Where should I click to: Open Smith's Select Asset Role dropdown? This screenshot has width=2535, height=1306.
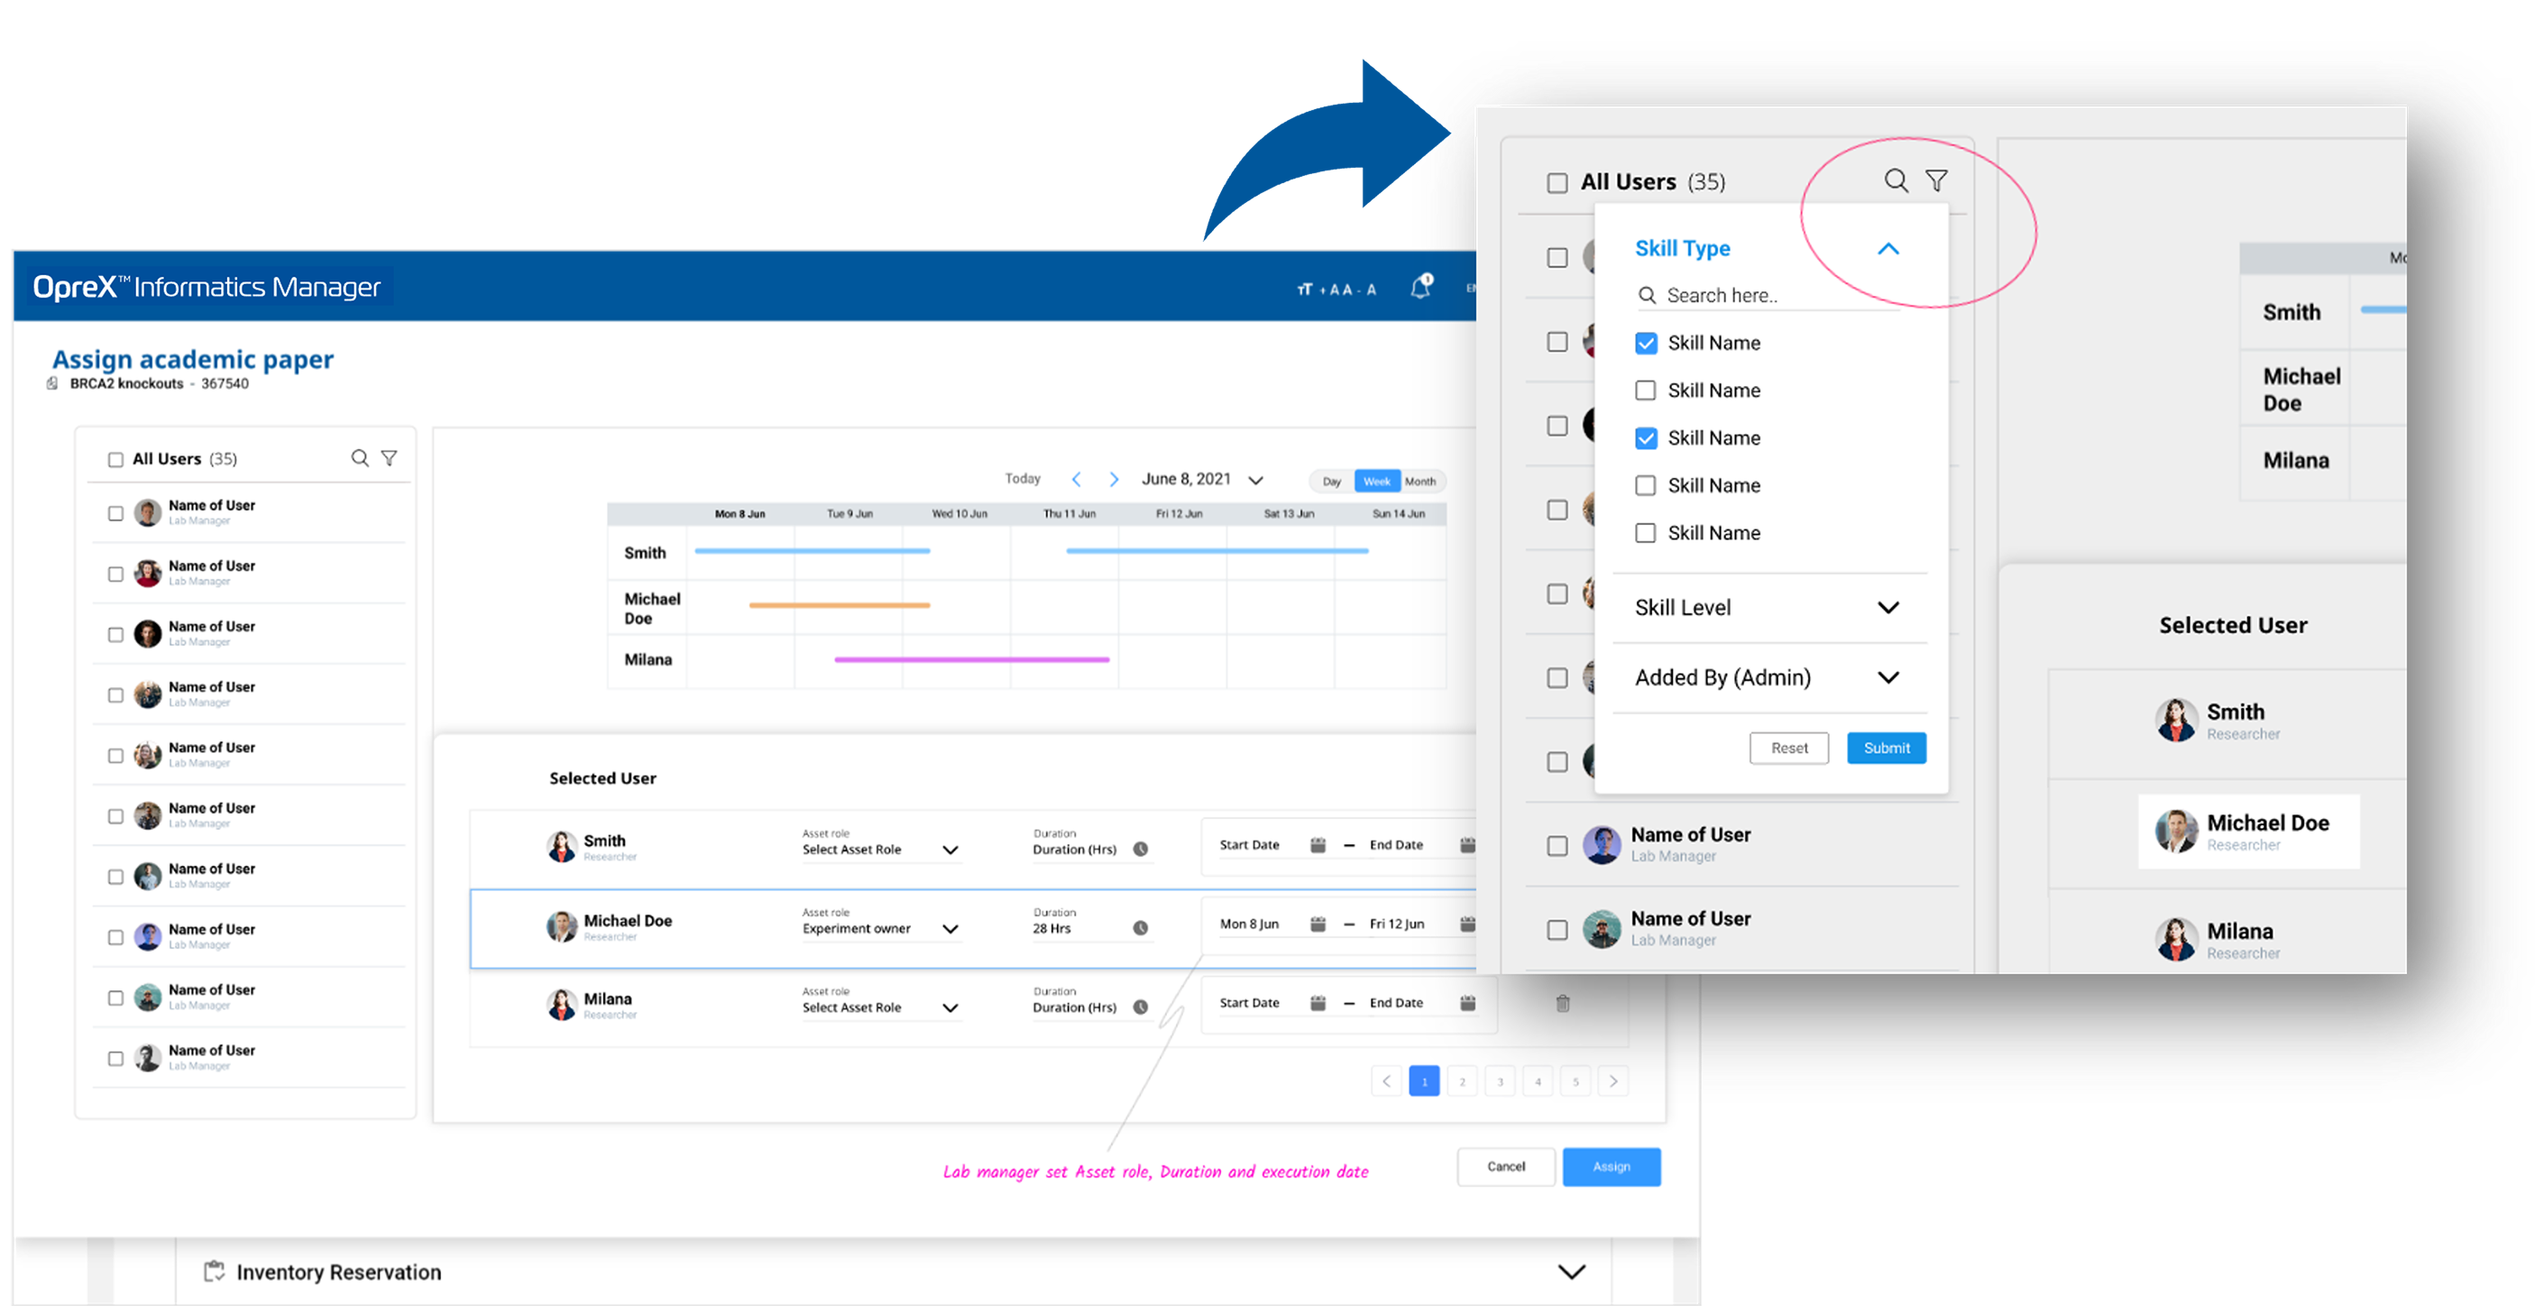pyautogui.click(x=950, y=851)
